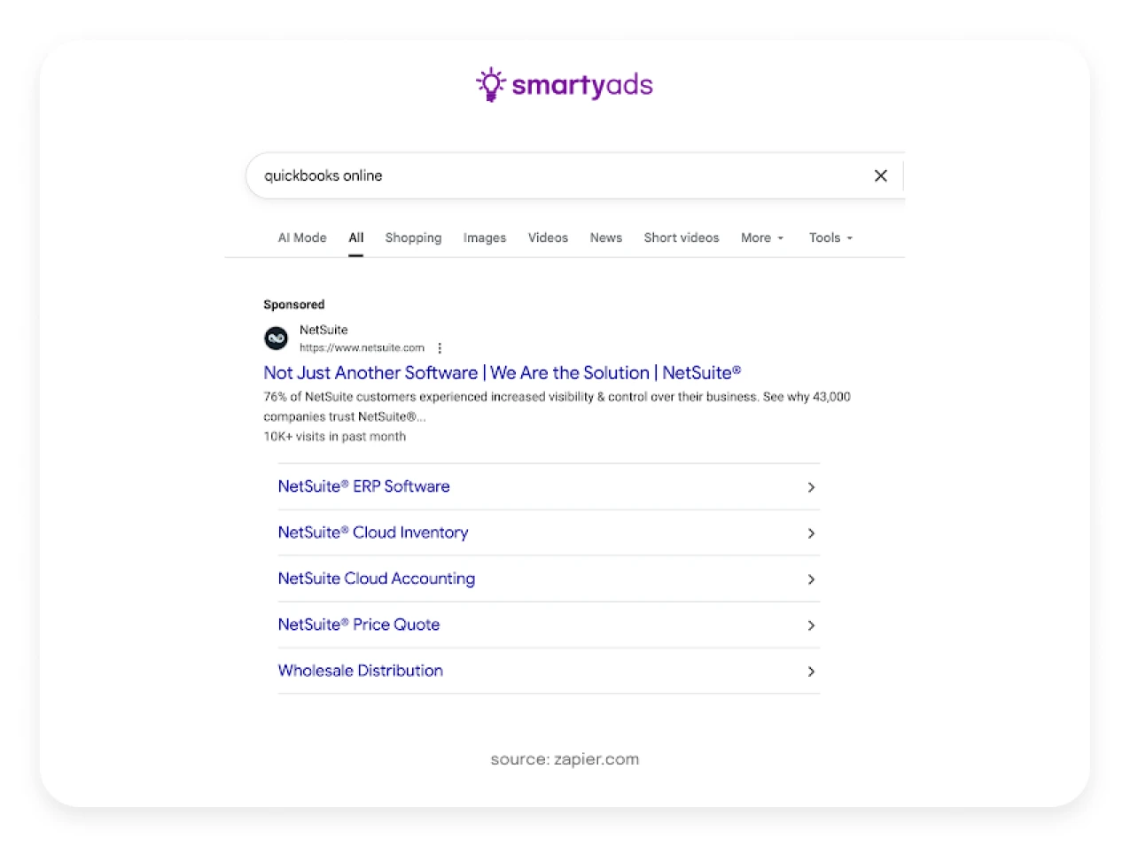1130x847 pixels.
Task: Click the arrow beside NetSuite ERP Software
Action: (811, 487)
